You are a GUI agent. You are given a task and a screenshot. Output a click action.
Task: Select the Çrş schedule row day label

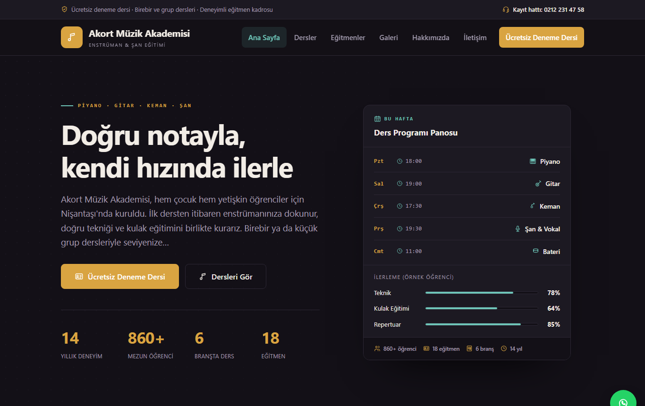(x=379, y=206)
